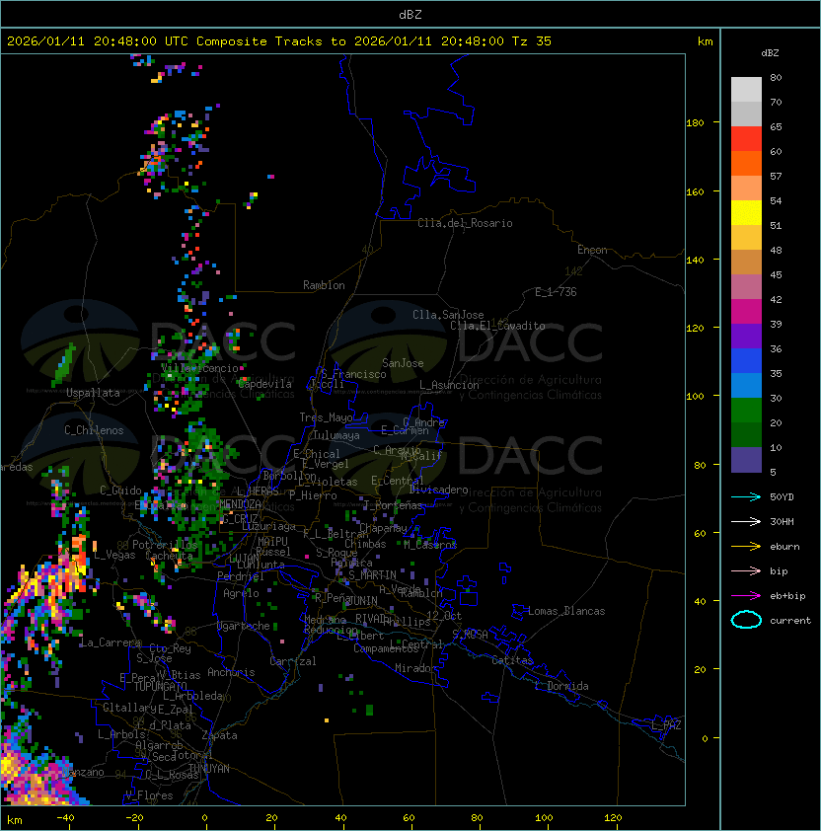Click the Clla.del_Rosario place label
This screenshot has width=821, height=831.
465,223
